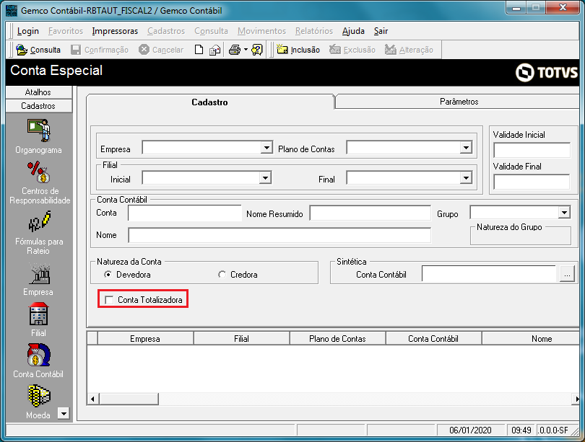Open the Impressoras menu
The height and width of the screenshot is (442, 585).
click(x=115, y=31)
